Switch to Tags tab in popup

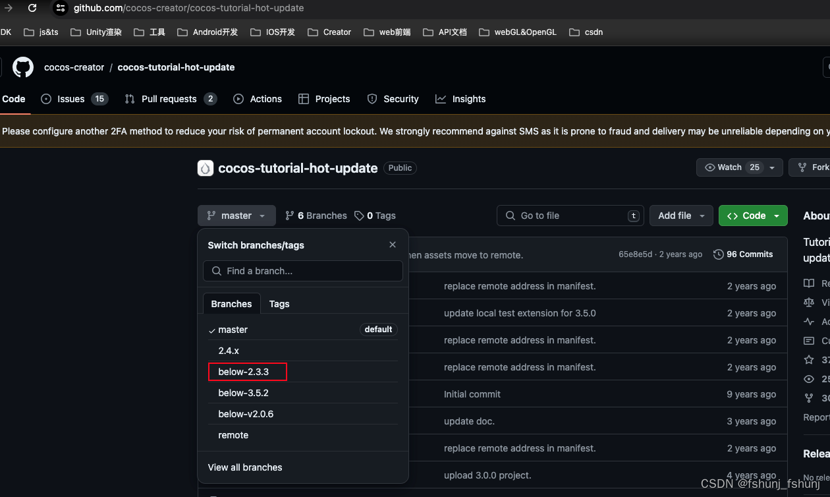279,304
